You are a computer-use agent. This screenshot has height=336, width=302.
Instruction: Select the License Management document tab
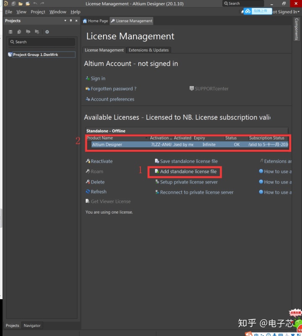pyautogui.click(x=131, y=21)
